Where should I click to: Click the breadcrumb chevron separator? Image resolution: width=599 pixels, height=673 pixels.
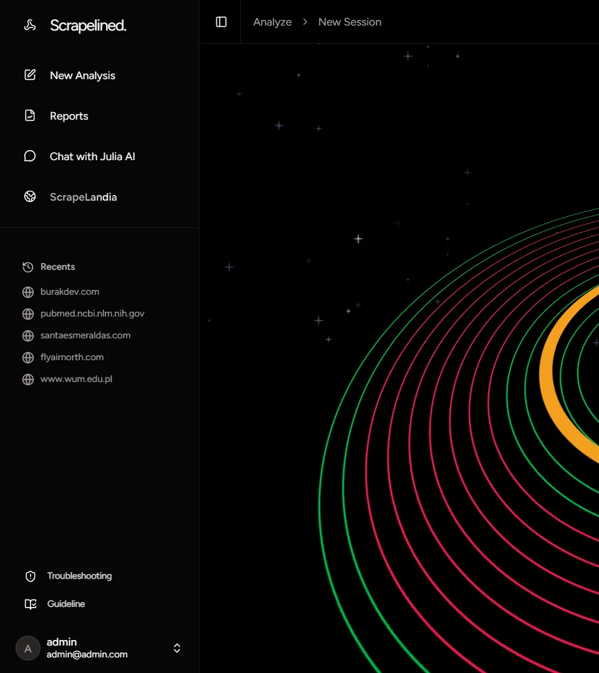(x=305, y=22)
